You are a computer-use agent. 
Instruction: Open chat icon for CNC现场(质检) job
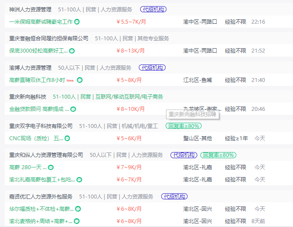coord(67,138)
